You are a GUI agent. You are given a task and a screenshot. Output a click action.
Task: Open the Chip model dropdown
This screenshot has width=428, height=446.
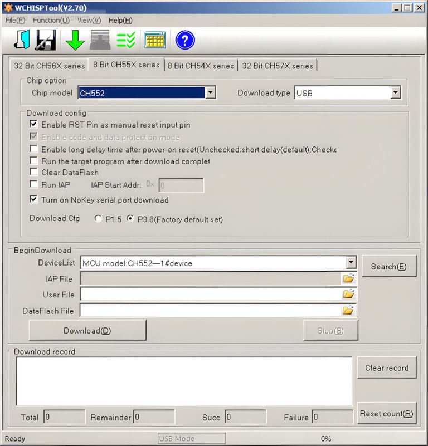210,92
